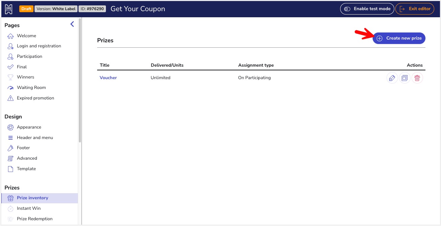Click the Create new prize button
This screenshot has width=441, height=226.
click(x=399, y=38)
